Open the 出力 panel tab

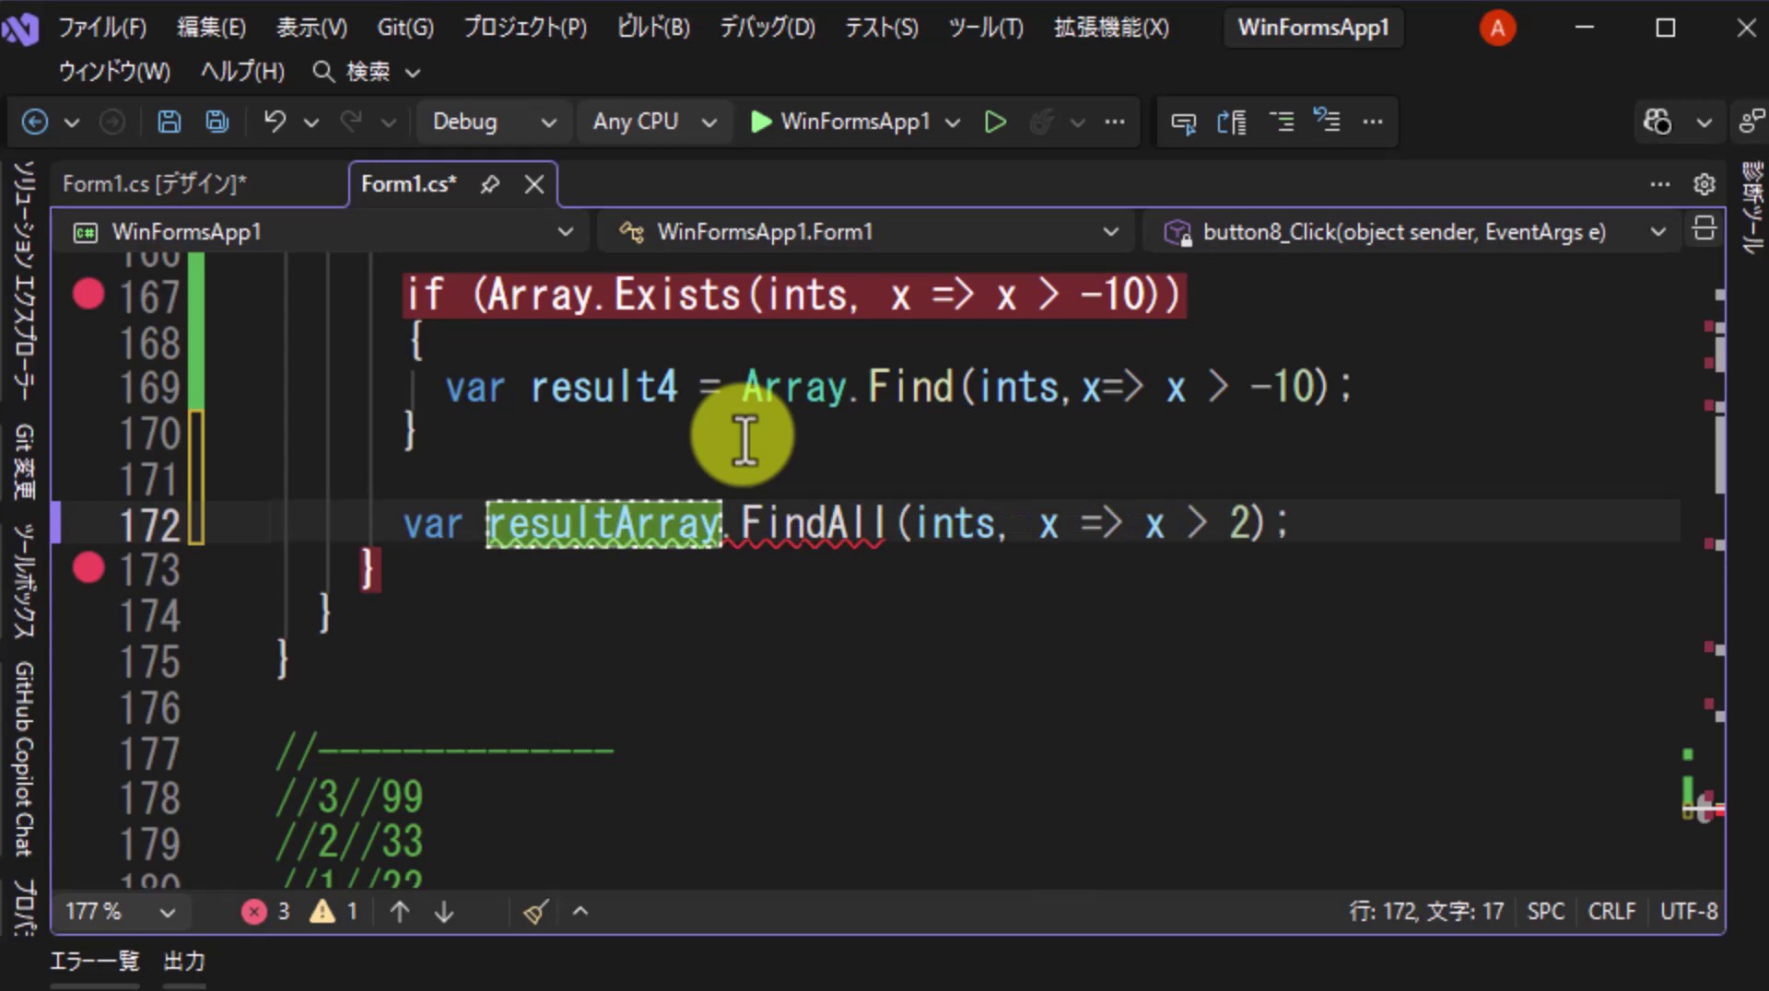pyautogui.click(x=184, y=962)
